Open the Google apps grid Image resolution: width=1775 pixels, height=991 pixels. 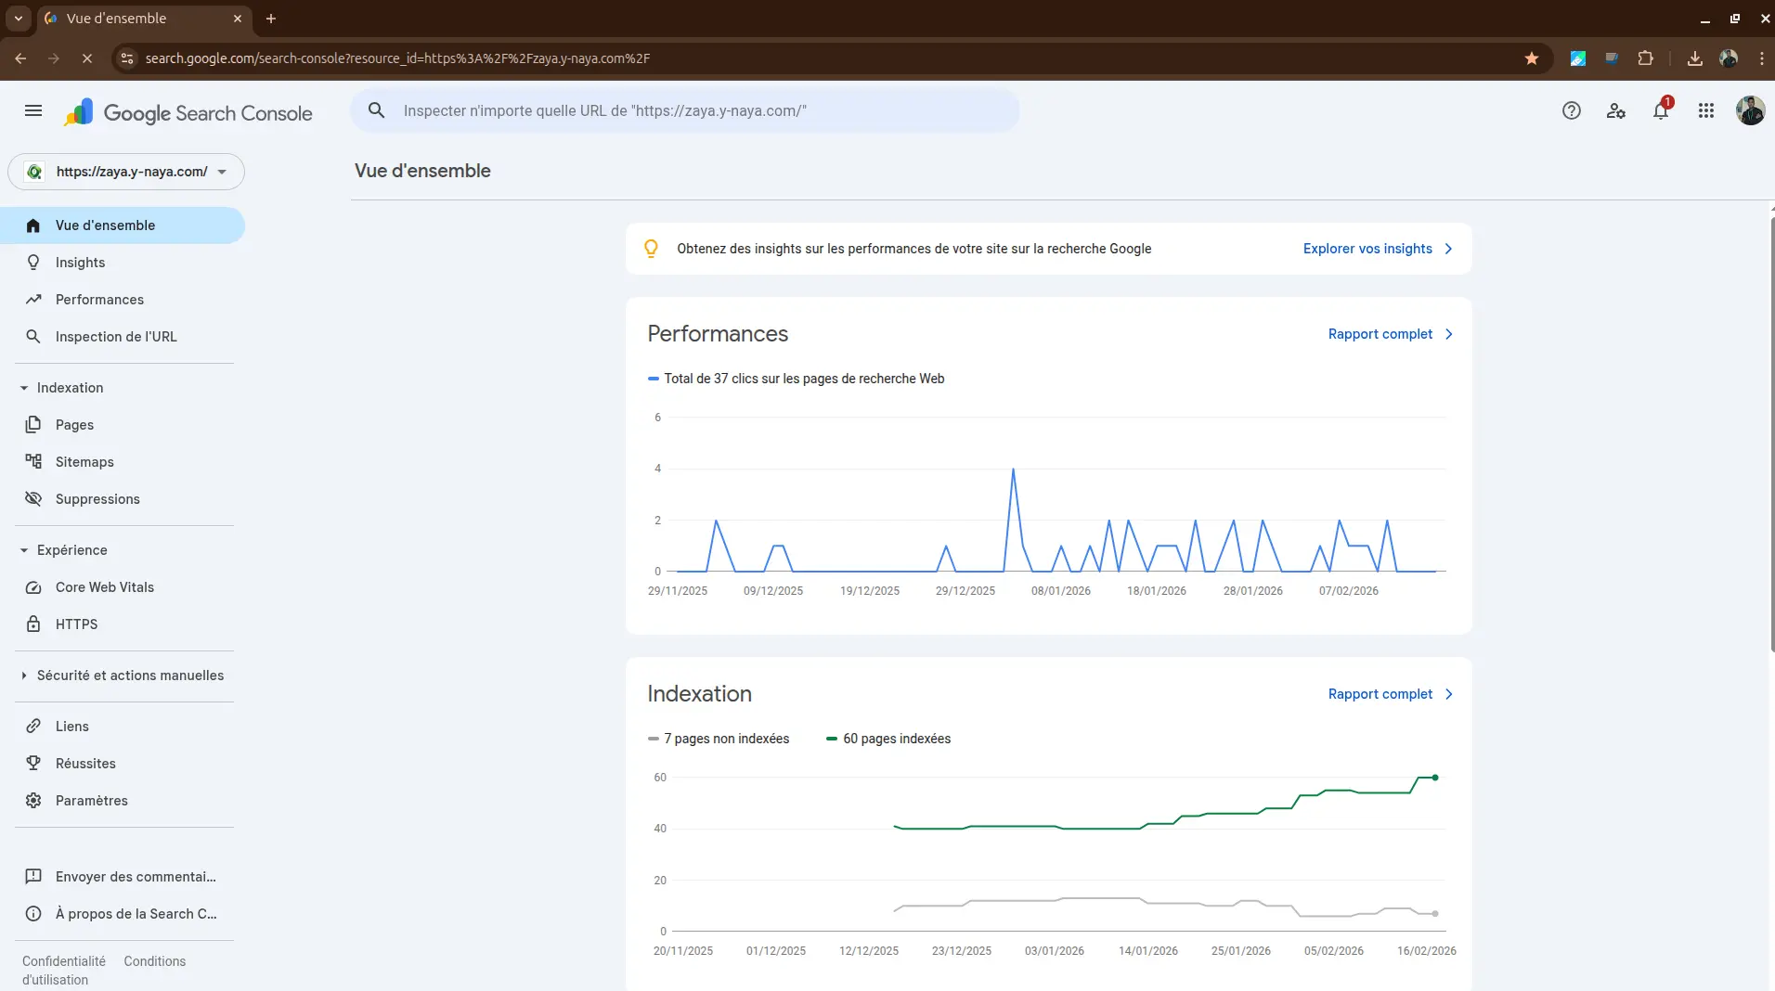[1705, 111]
